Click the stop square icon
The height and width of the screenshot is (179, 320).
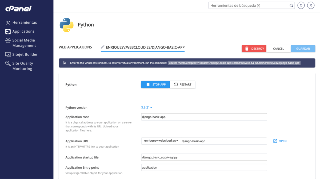point(148,84)
